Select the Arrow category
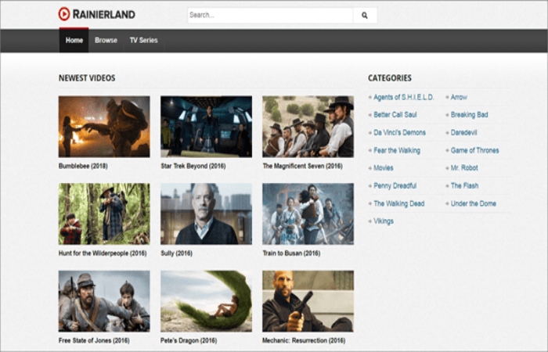 coord(459,98)
